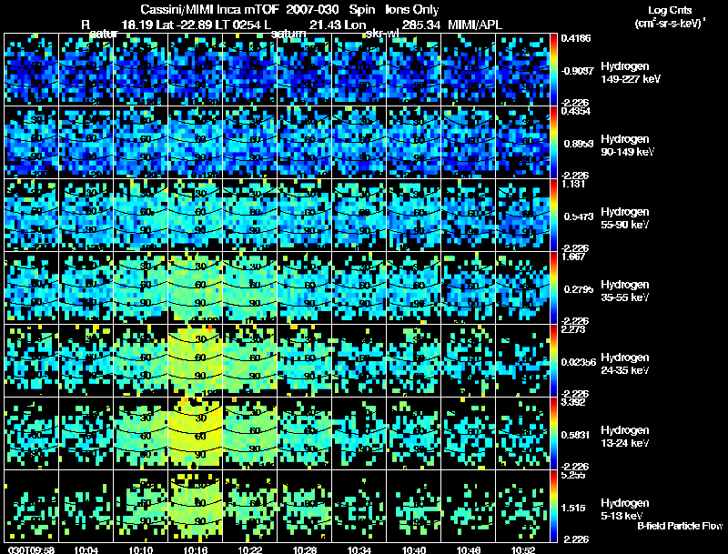
Task: Open the 55-90 keV panel at 10:34
Action: pyautogui.click(x=359, y=216)
